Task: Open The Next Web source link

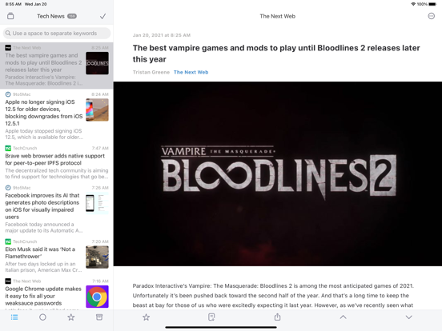Action: point(191,72)
